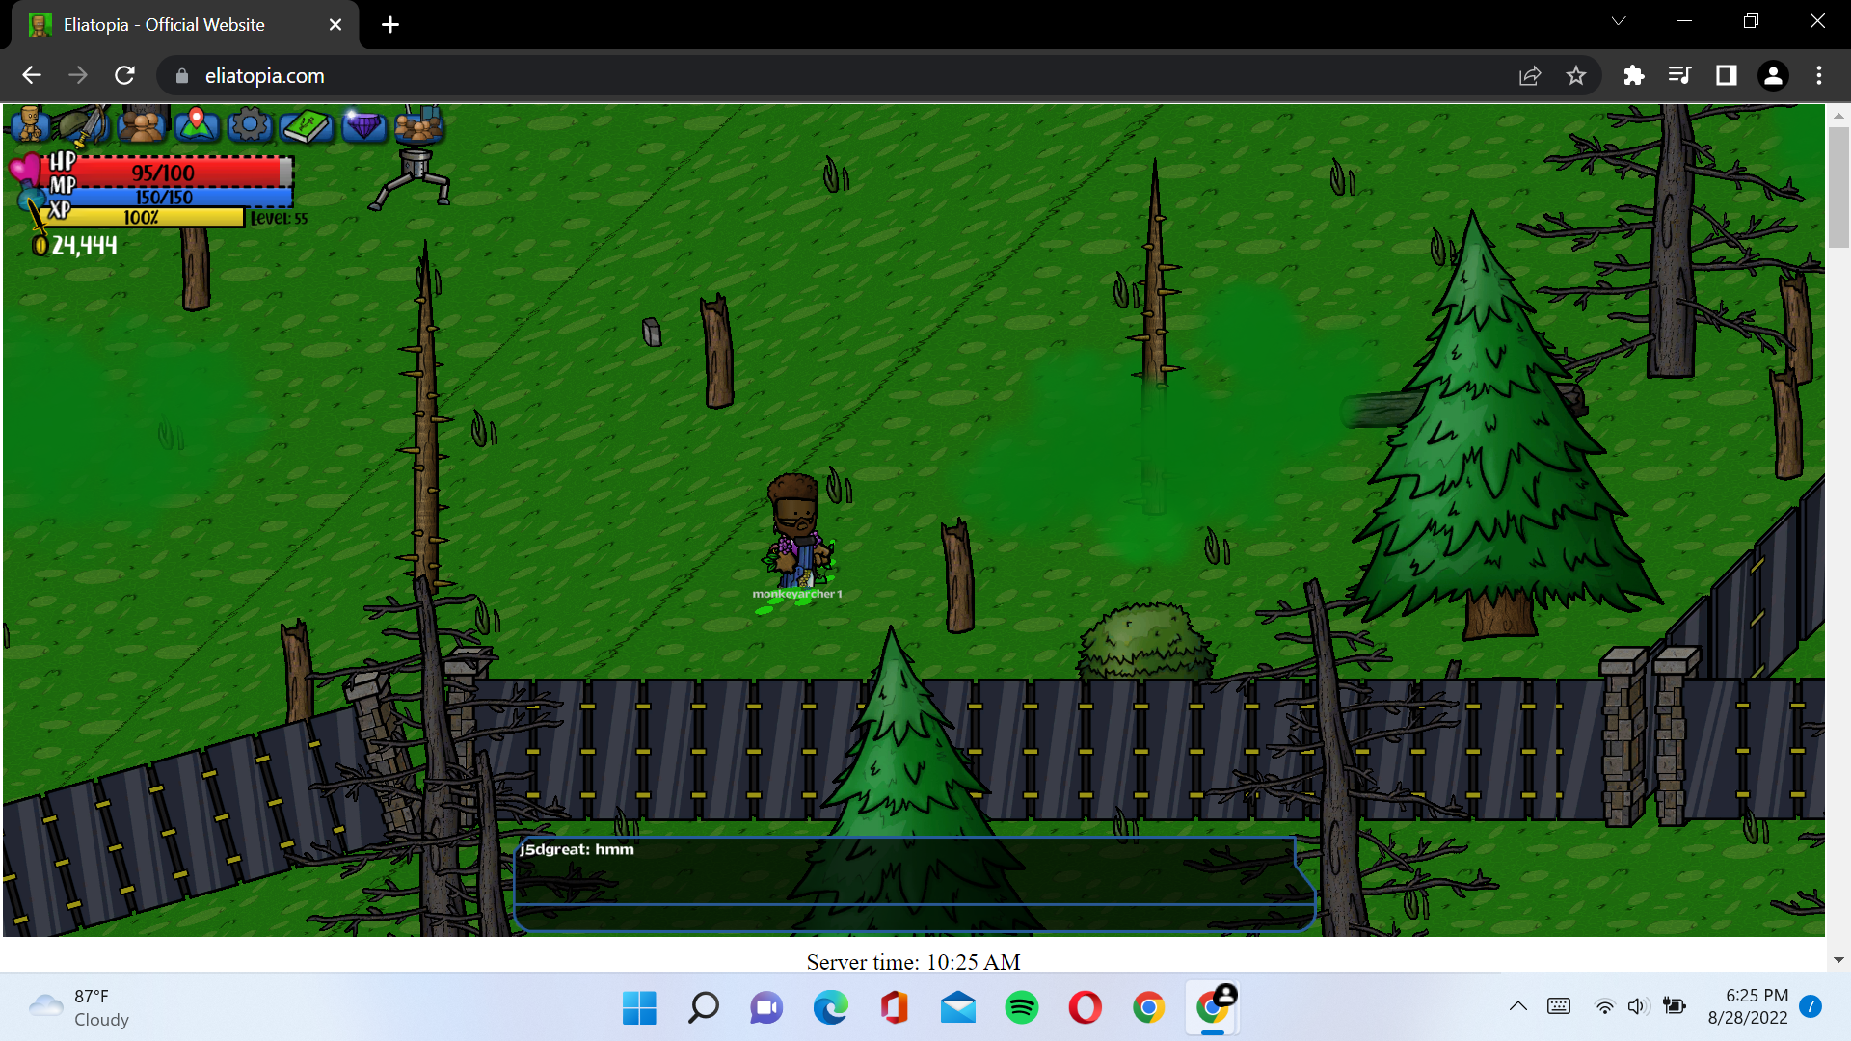Image resolution: width=1851 pixels, height=1041 pixels.
Task: Open Chrome profile avatar
Action: pos(1773,75)
